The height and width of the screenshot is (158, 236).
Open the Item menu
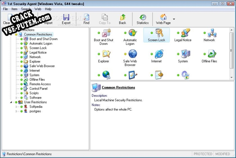(x=15, y=9)
